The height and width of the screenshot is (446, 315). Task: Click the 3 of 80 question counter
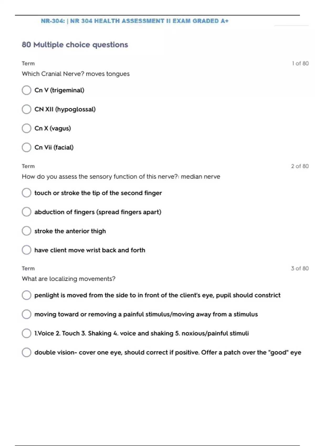[300, 268]
